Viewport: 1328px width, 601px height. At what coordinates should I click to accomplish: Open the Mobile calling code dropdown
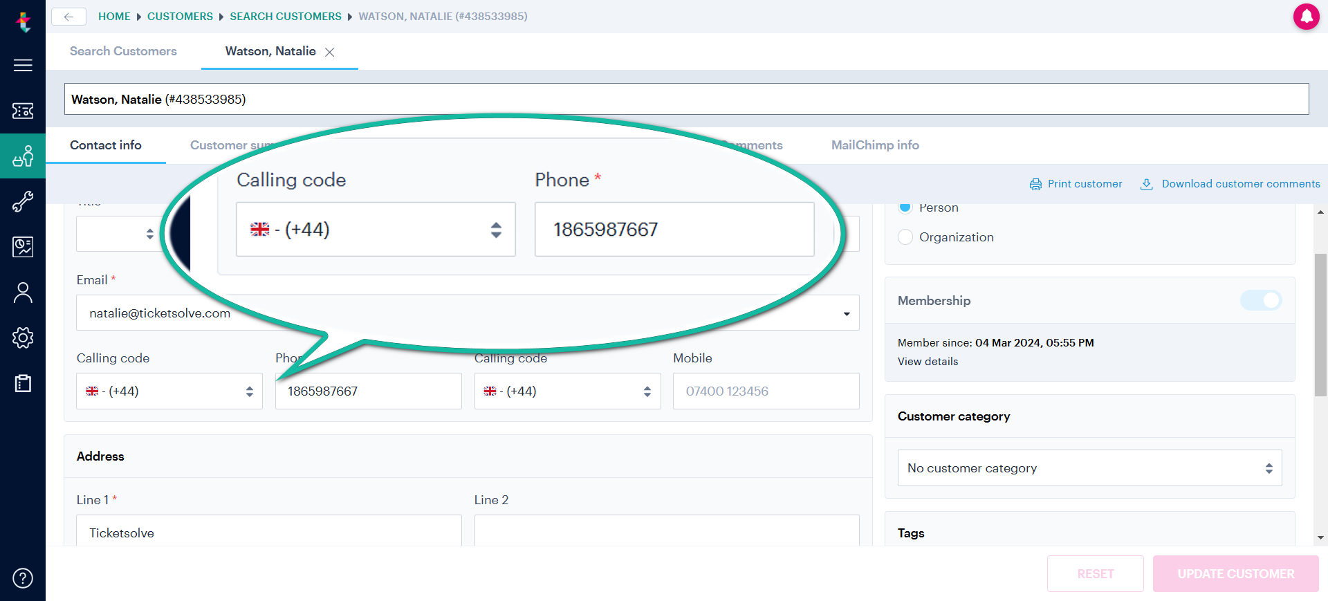coord(567,391)
